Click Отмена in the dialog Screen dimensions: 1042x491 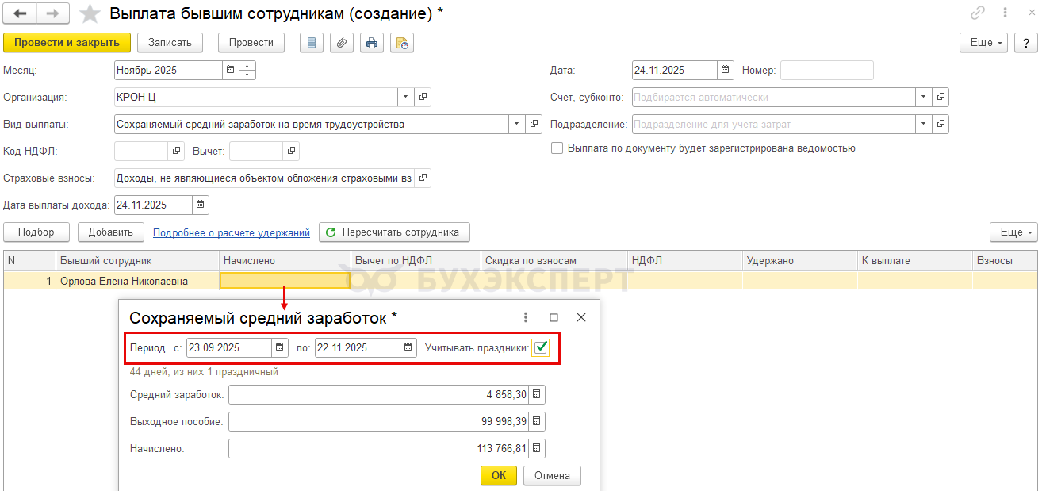(x=553, y=475)
